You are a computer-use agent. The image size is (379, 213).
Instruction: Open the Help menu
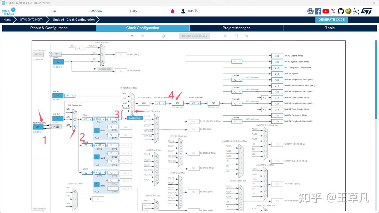(133, 11)
